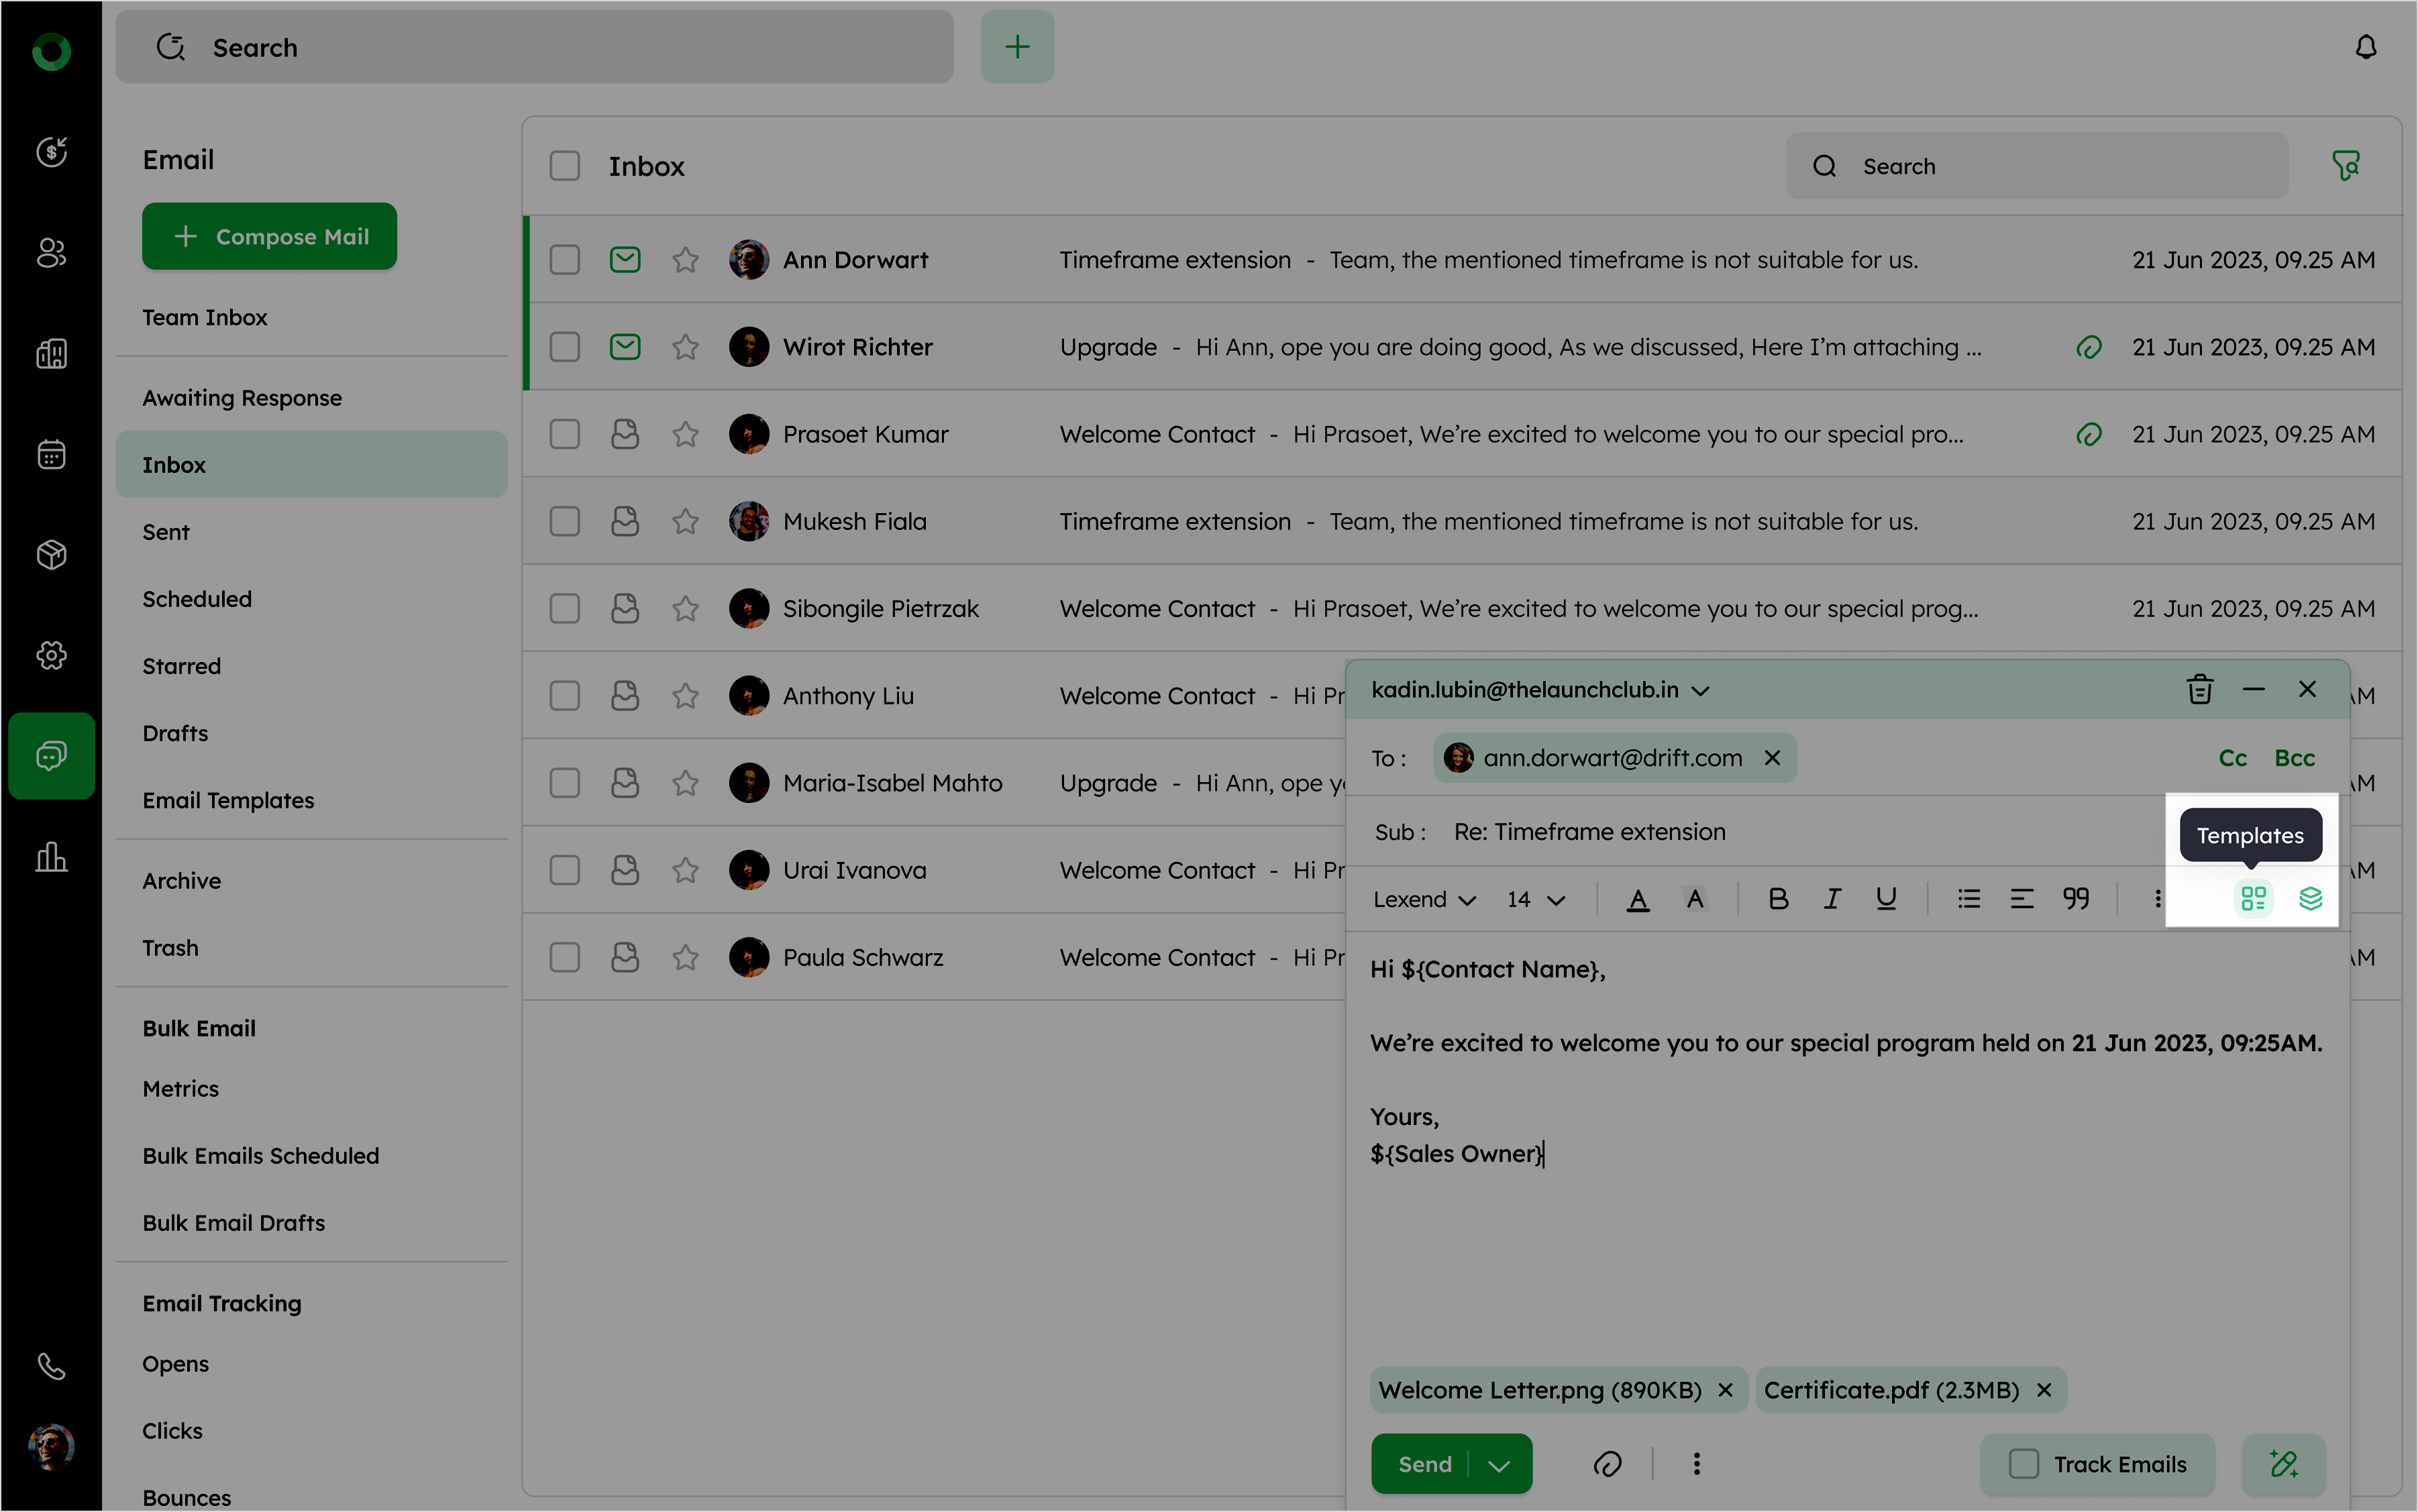Click the trash icon to discard draft
The image size is (2418, 1512).
point(2199,689)
